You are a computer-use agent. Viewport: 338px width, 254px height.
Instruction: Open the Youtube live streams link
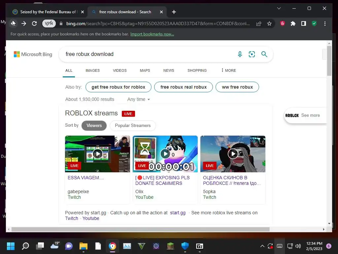pos(91,218)
